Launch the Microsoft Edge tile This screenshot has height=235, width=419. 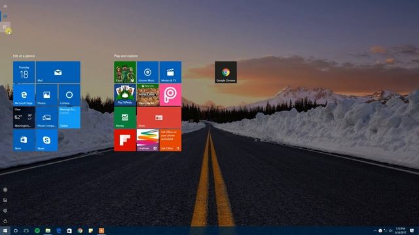pos(24,95)
